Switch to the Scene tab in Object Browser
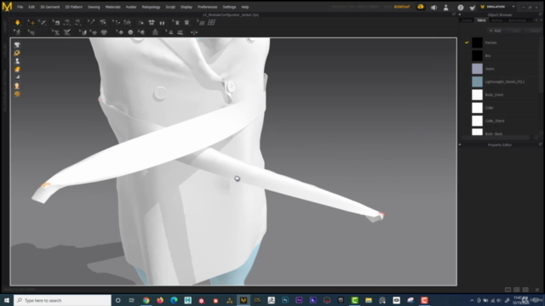Viewport: 545px width, 306px height. coord(467,20)
